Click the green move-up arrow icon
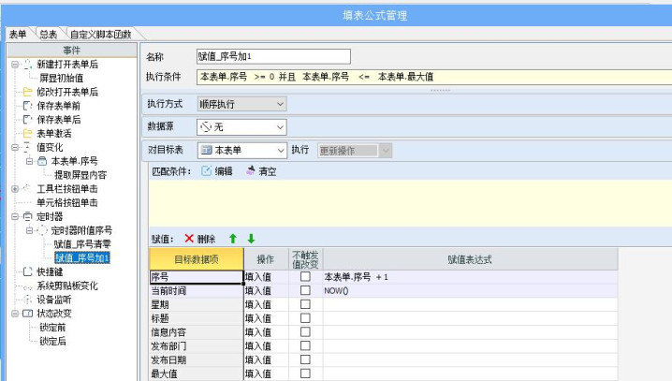The height and width of the screenshot is (381, 672). 233,239
